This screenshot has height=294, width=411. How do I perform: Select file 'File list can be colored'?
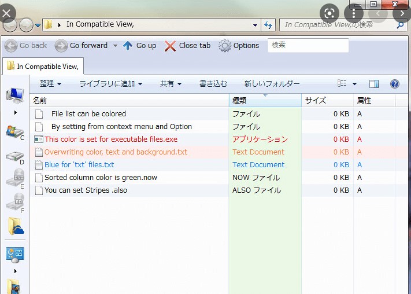coord(88,113)
